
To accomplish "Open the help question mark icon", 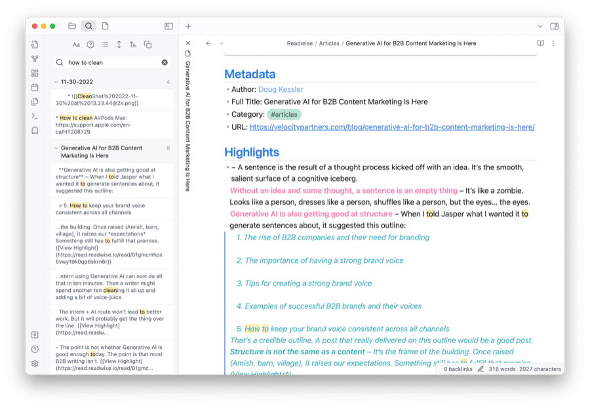I will 35,349.
